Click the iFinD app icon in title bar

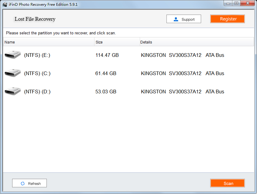coord(5,5)
